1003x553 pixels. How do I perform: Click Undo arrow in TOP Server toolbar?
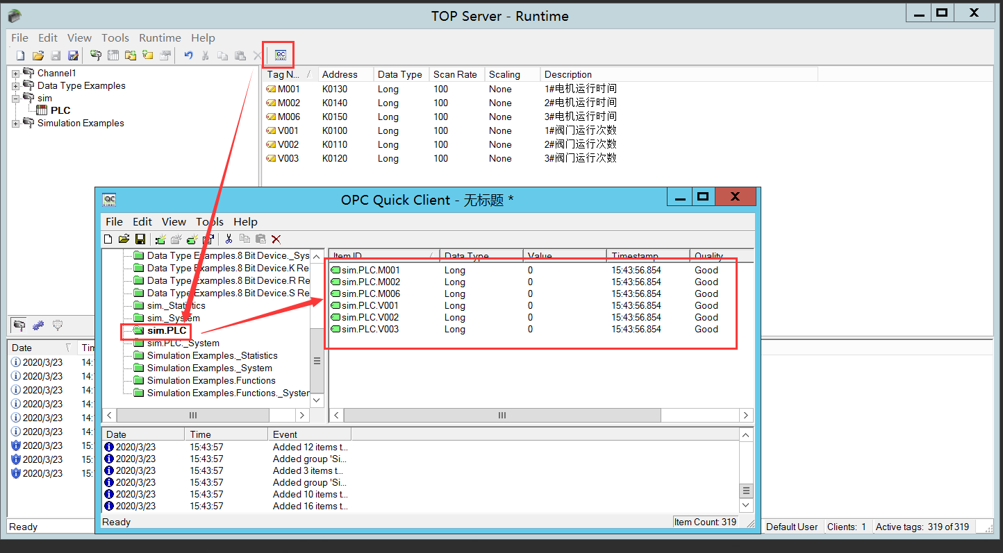click(x=188, y=56)
